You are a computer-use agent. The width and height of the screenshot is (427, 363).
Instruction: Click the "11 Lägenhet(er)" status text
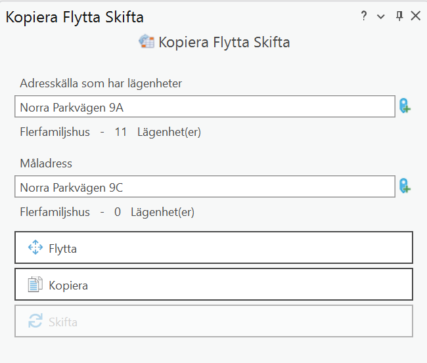click(158, 132)
